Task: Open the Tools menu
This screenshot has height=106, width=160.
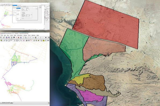Action: (x=29, y=35)
